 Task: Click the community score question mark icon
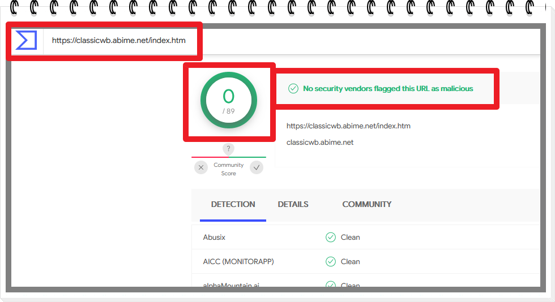[228, 149]
